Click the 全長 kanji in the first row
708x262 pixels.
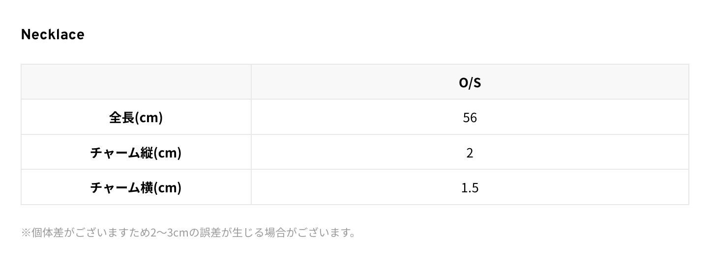coord(121,118)
